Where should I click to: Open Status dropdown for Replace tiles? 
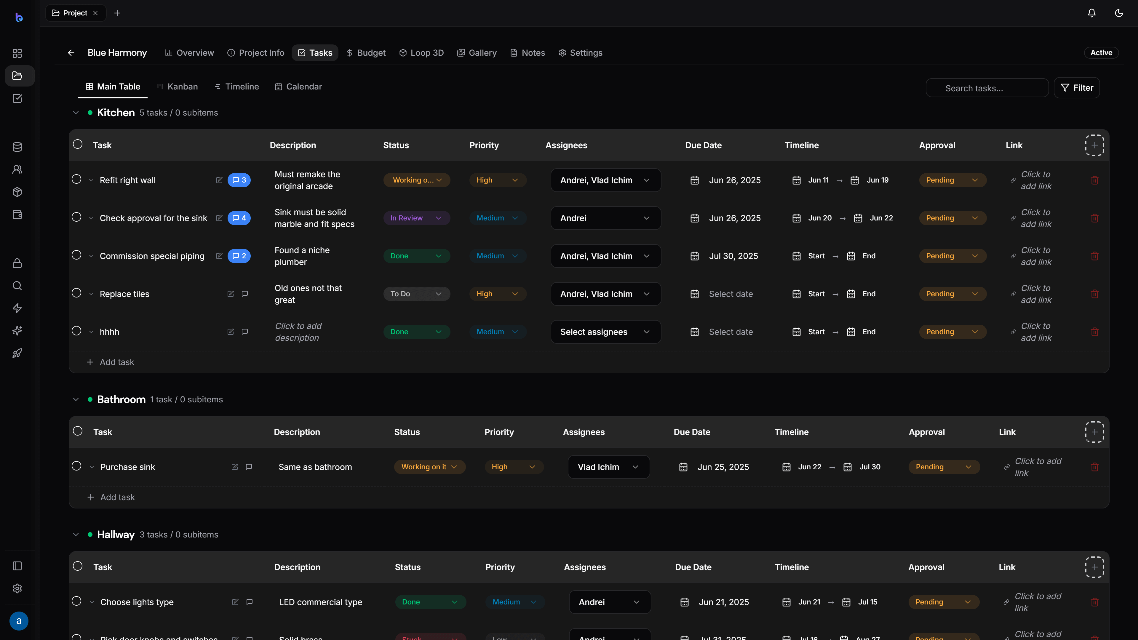tap(416, 294)
